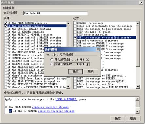Uncheck 'If the TO HEADER contains'
145x124 pixels.
point(6,26)
